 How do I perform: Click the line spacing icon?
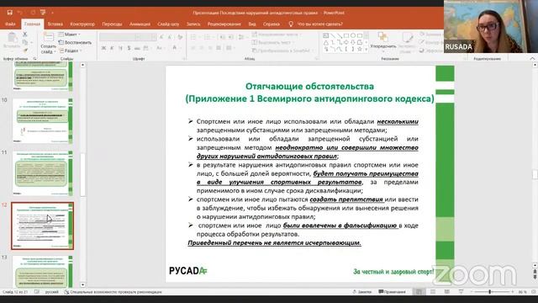tap(241, 37)
